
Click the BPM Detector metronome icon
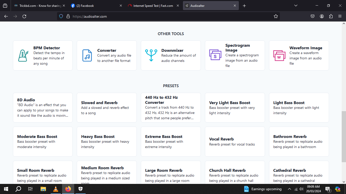pyautogui.click(x=23, y=56)
